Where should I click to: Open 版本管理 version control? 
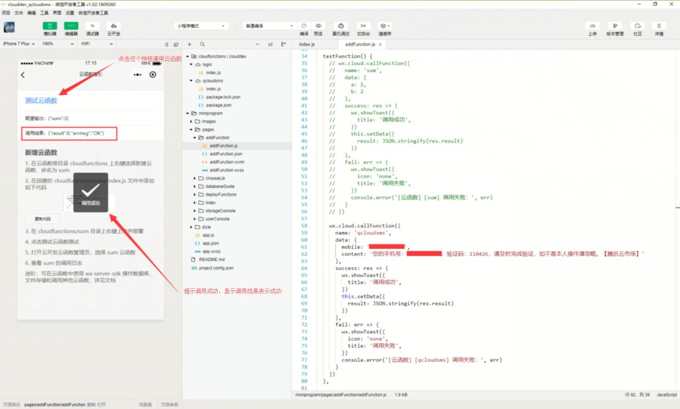(x=615, y=26)
